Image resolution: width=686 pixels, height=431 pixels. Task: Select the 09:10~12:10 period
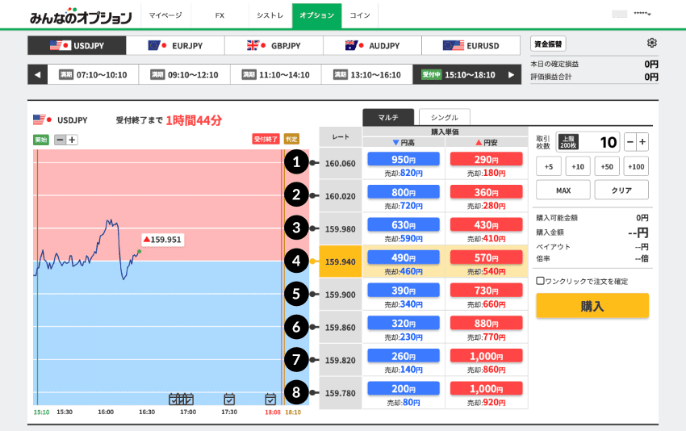(184, 75)
